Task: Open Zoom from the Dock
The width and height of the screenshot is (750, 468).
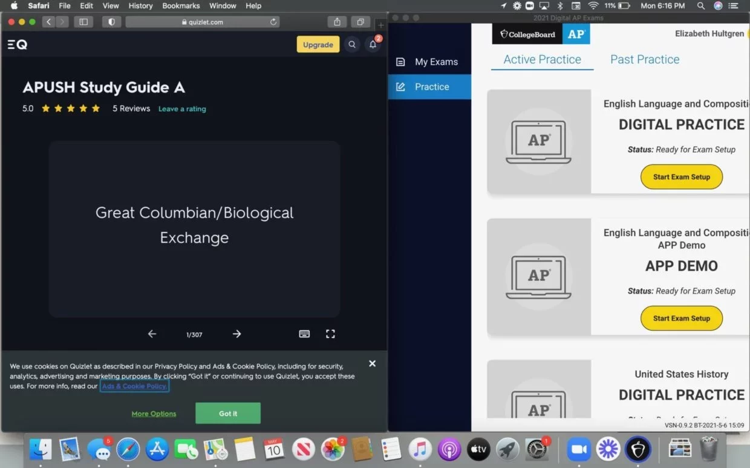Action: [x=578, y=449]
